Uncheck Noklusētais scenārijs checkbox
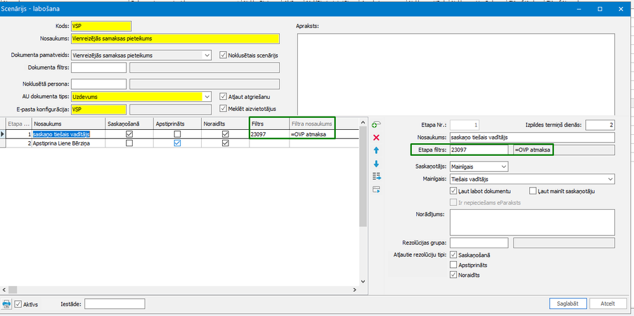Screen dimensions: 634x316 (223, 55)
